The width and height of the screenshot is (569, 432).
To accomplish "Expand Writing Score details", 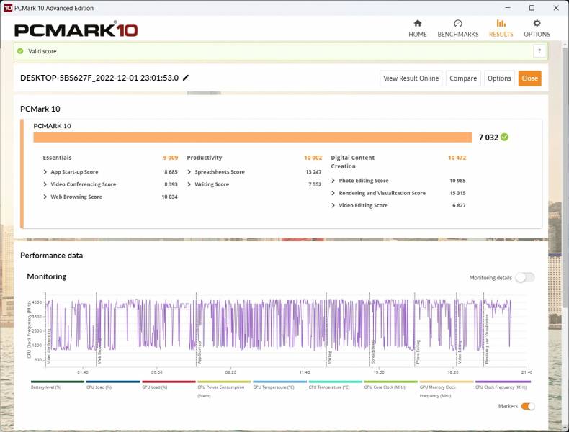I will click(x=189, y=184).
